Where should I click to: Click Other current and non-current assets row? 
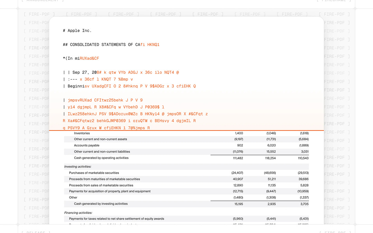coord(186,139)
